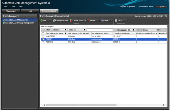Click the Not checked status cell
Viewport: 170px width, 110px height.
(101, 42)
